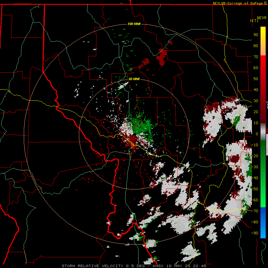Click the 22:45 timestamp in the caption
This screenshot has width=268, height=268.
tap(201, 266)
